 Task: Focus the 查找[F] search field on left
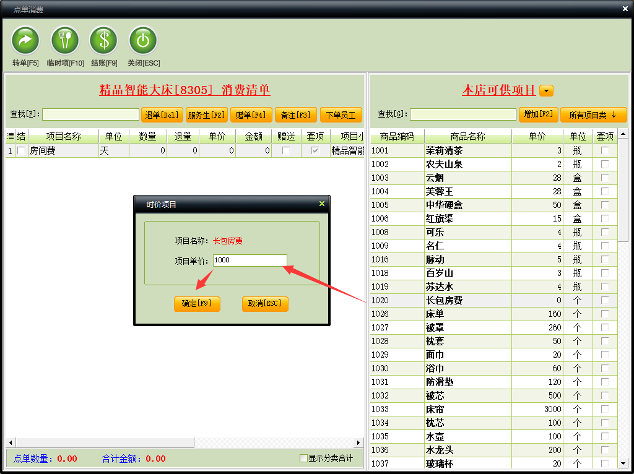click(x=90, y=114)
